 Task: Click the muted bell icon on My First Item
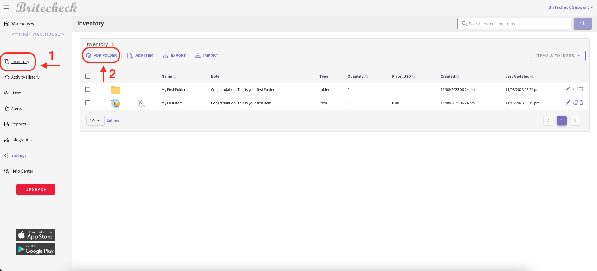point(141,103)
